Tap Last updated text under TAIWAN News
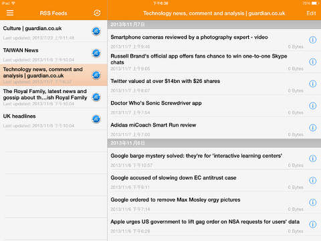This screenshot has height=241, width=321. 39,60
